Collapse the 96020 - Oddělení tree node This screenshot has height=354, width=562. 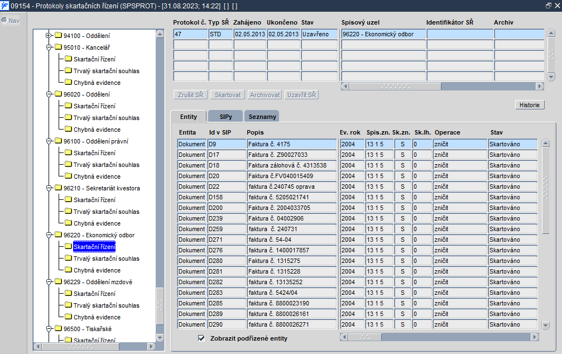coord(49,94)
